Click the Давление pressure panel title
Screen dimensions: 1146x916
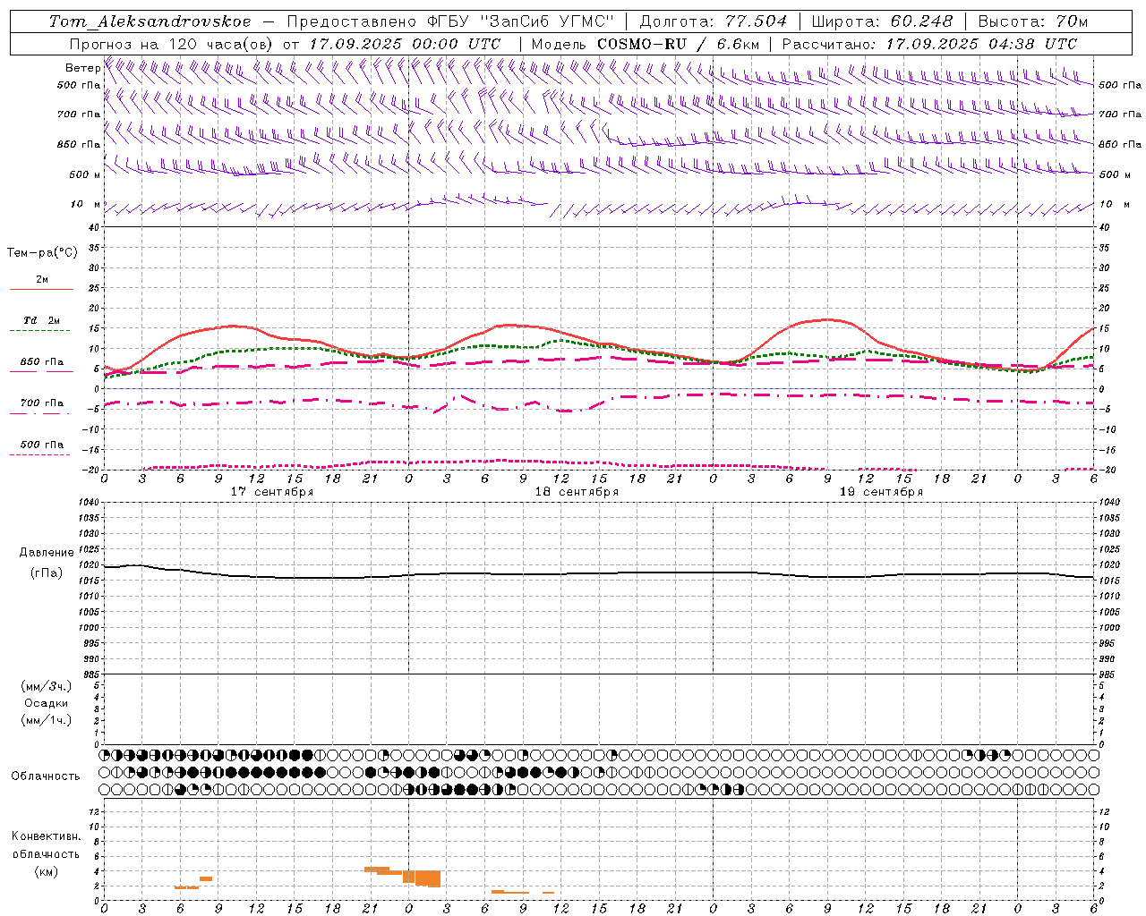[x=47, y=553]
